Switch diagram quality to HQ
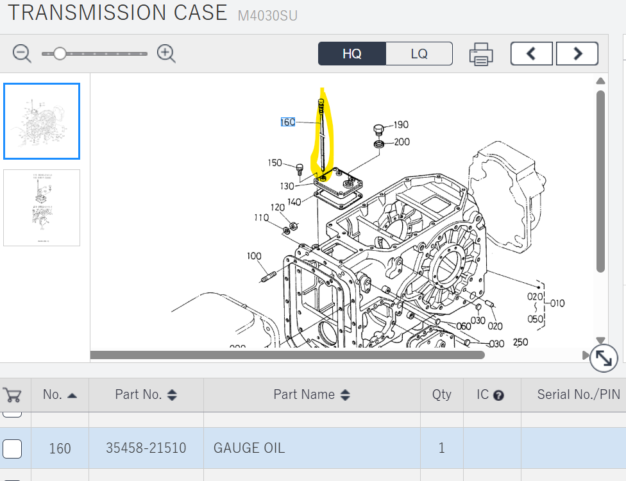Screen dimensions: 626x481 [352, 54]
